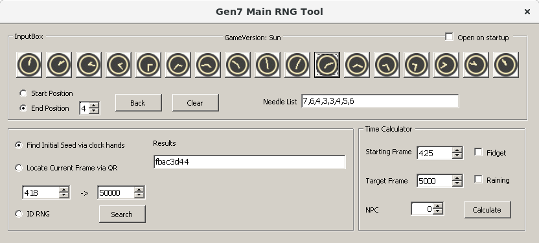Decrease the Starting Frame spinner
Image resolution: width=539 pixels, height=243 pixels.
pos(457,156)
